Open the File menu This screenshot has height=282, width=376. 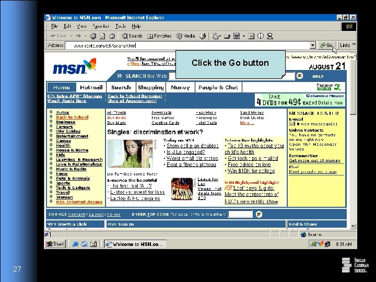coord(54,26)
